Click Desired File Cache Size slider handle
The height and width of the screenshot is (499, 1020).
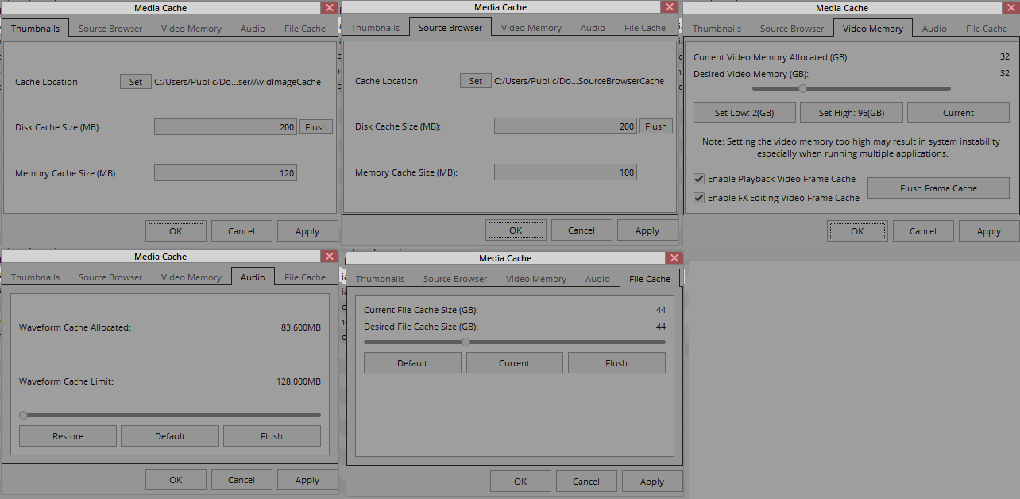click(466, 342)
